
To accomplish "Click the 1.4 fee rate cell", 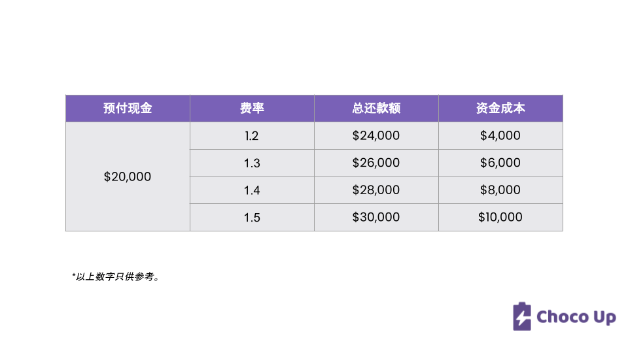I will tap(252, 190).
